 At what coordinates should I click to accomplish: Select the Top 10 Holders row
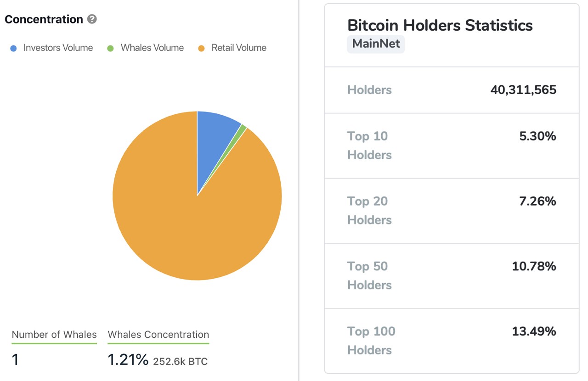(452, 146)
